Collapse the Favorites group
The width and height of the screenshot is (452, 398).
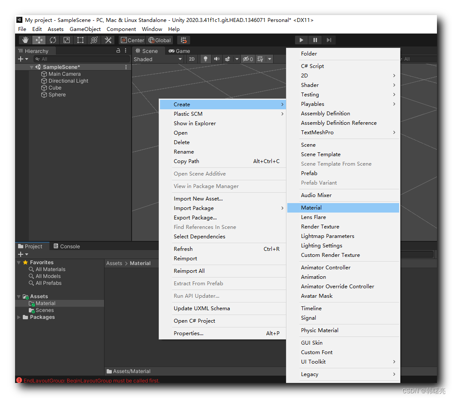pos(19,262)
